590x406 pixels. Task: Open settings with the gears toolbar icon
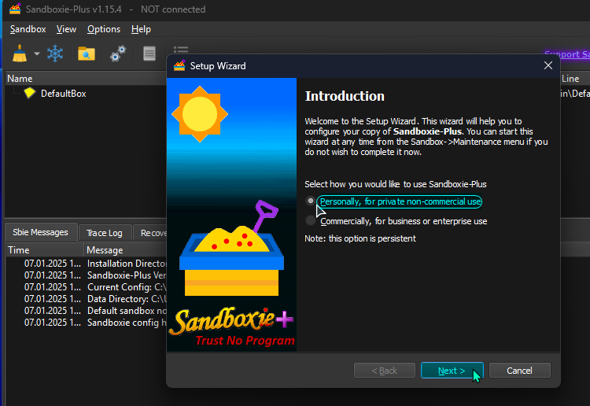118,54
